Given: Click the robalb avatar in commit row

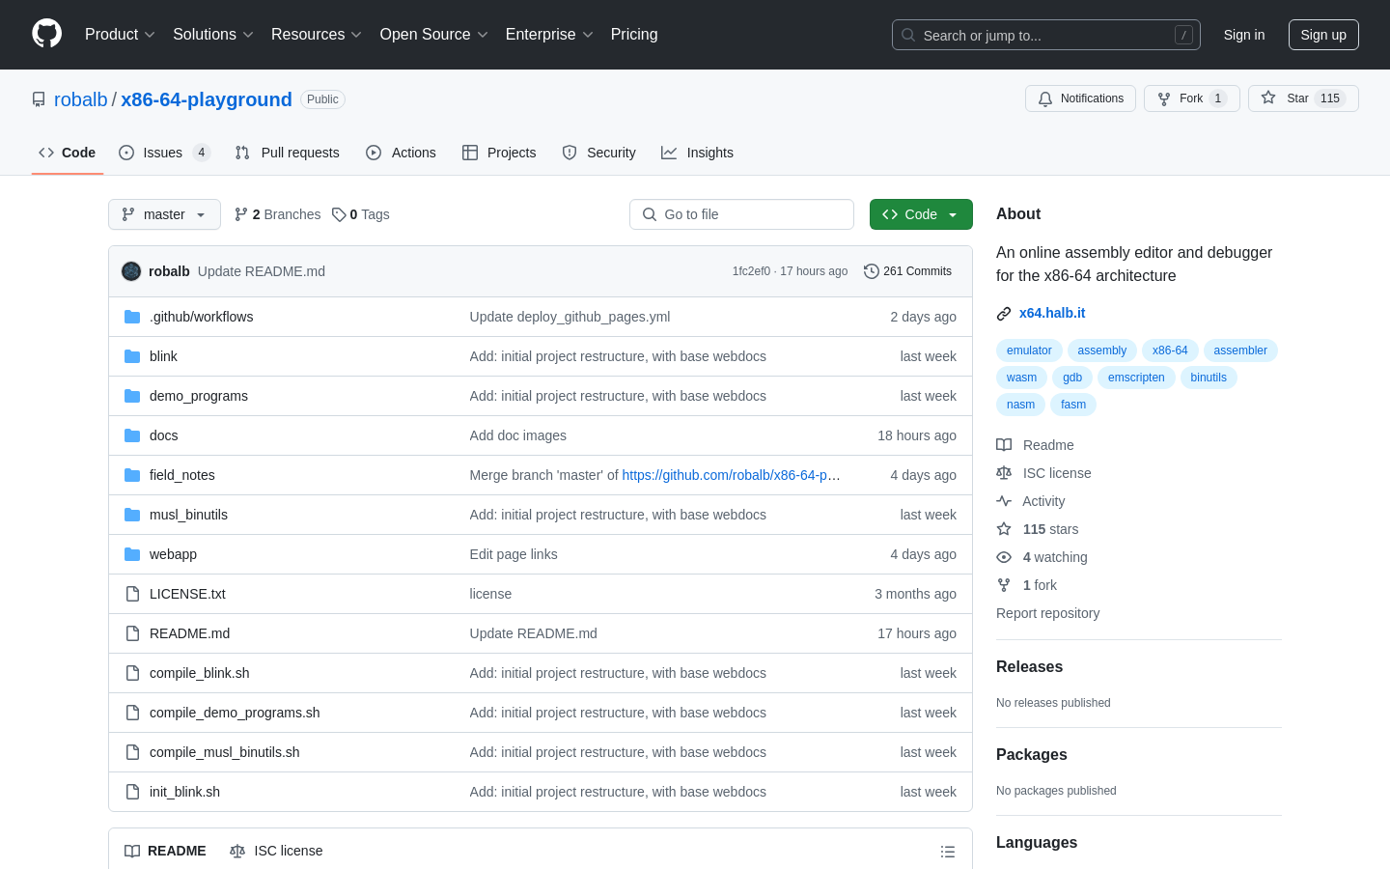Looking at the screenshot, I should tap(131, 271).
